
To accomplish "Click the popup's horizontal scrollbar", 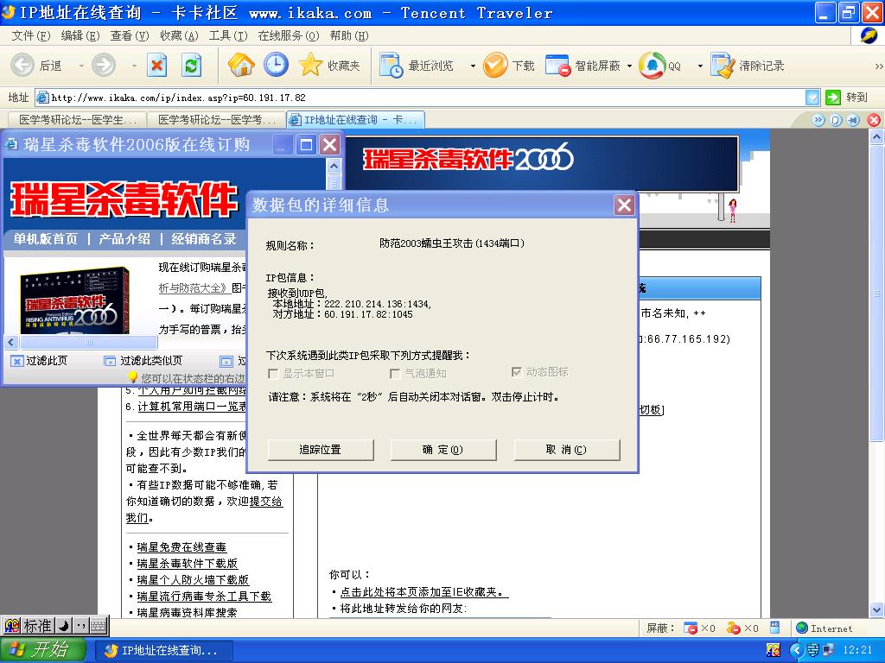I will point(89,342).
